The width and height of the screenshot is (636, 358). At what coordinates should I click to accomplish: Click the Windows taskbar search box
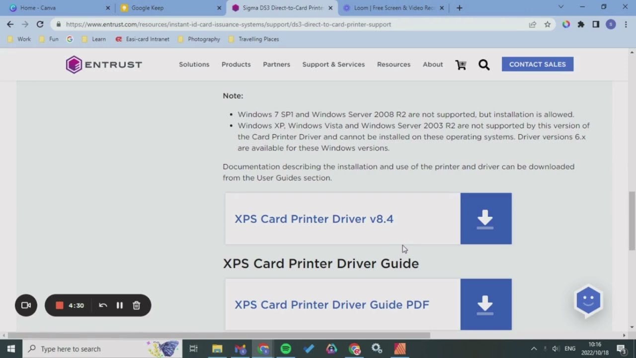point(102,349)
